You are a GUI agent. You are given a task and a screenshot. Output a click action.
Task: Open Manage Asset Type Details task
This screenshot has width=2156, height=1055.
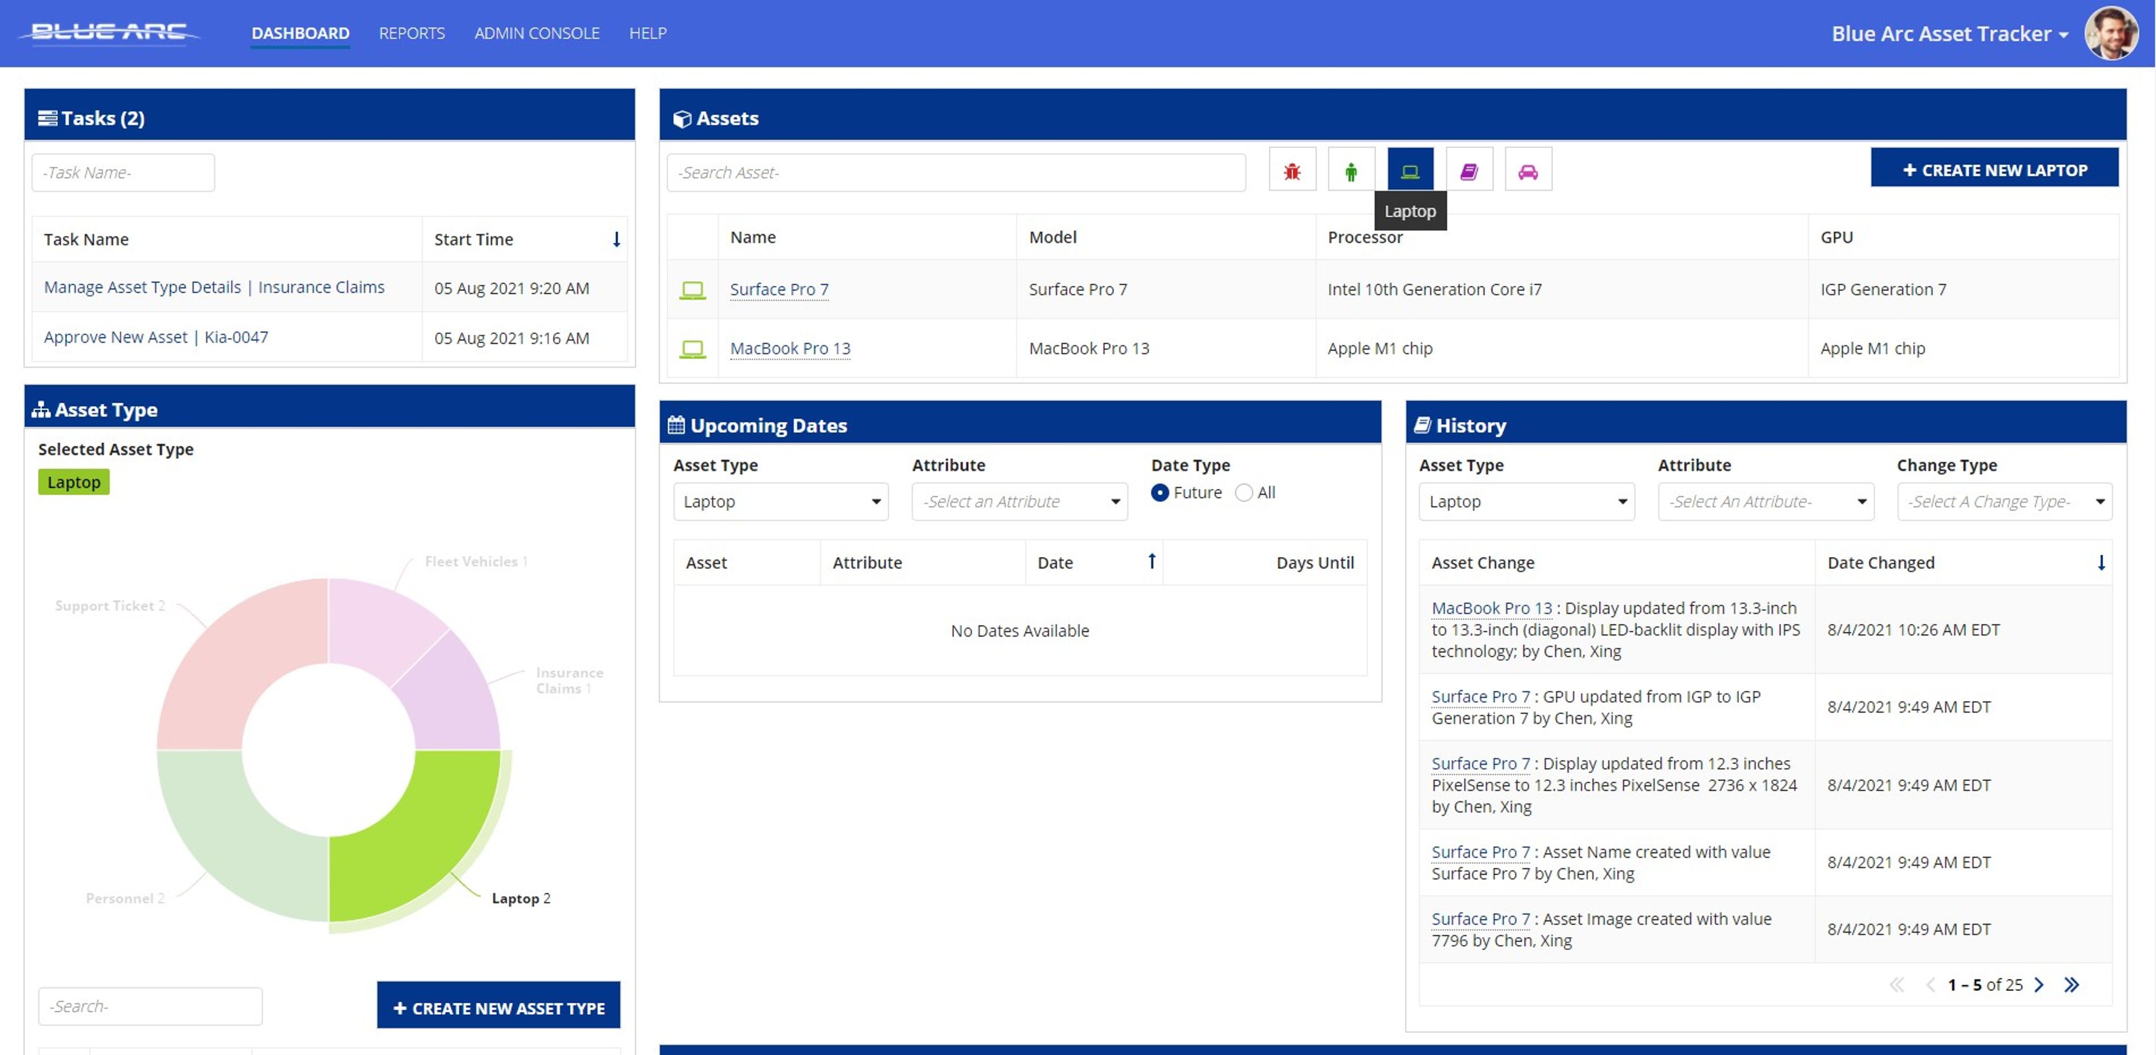[x=214, y=287]
